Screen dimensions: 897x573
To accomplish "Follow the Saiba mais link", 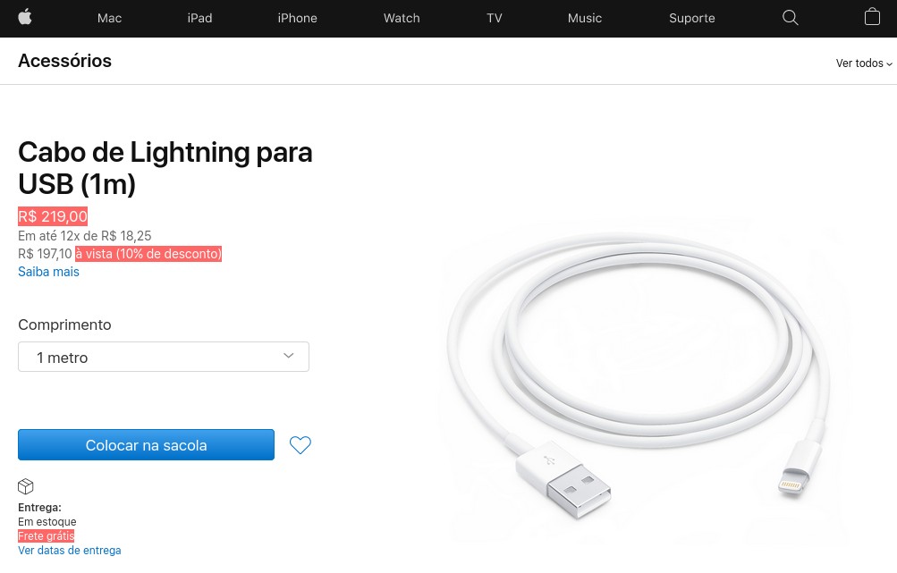I will coord(48,272).
